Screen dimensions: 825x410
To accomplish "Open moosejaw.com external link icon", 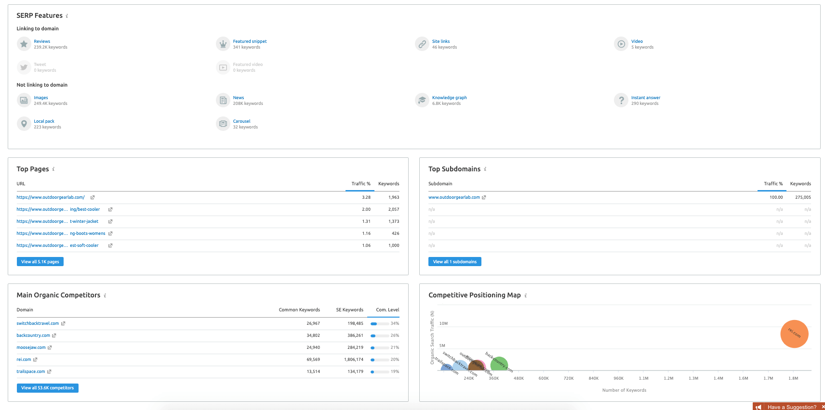I will click(50, 347).
